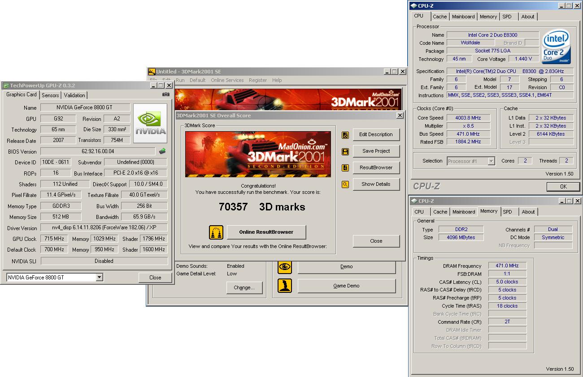Screen dimensions: 583x377
Task: Click the NVIDIA SLI Disabled field
Action: tap(104, 261)
